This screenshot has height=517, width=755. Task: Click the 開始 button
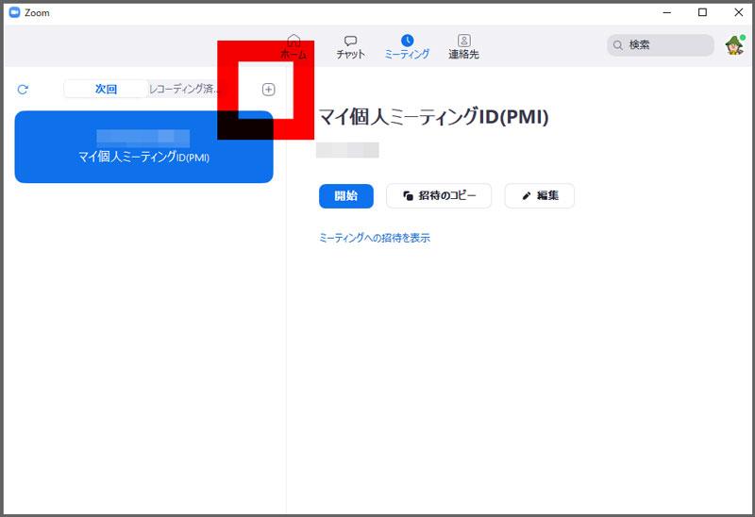345,196
